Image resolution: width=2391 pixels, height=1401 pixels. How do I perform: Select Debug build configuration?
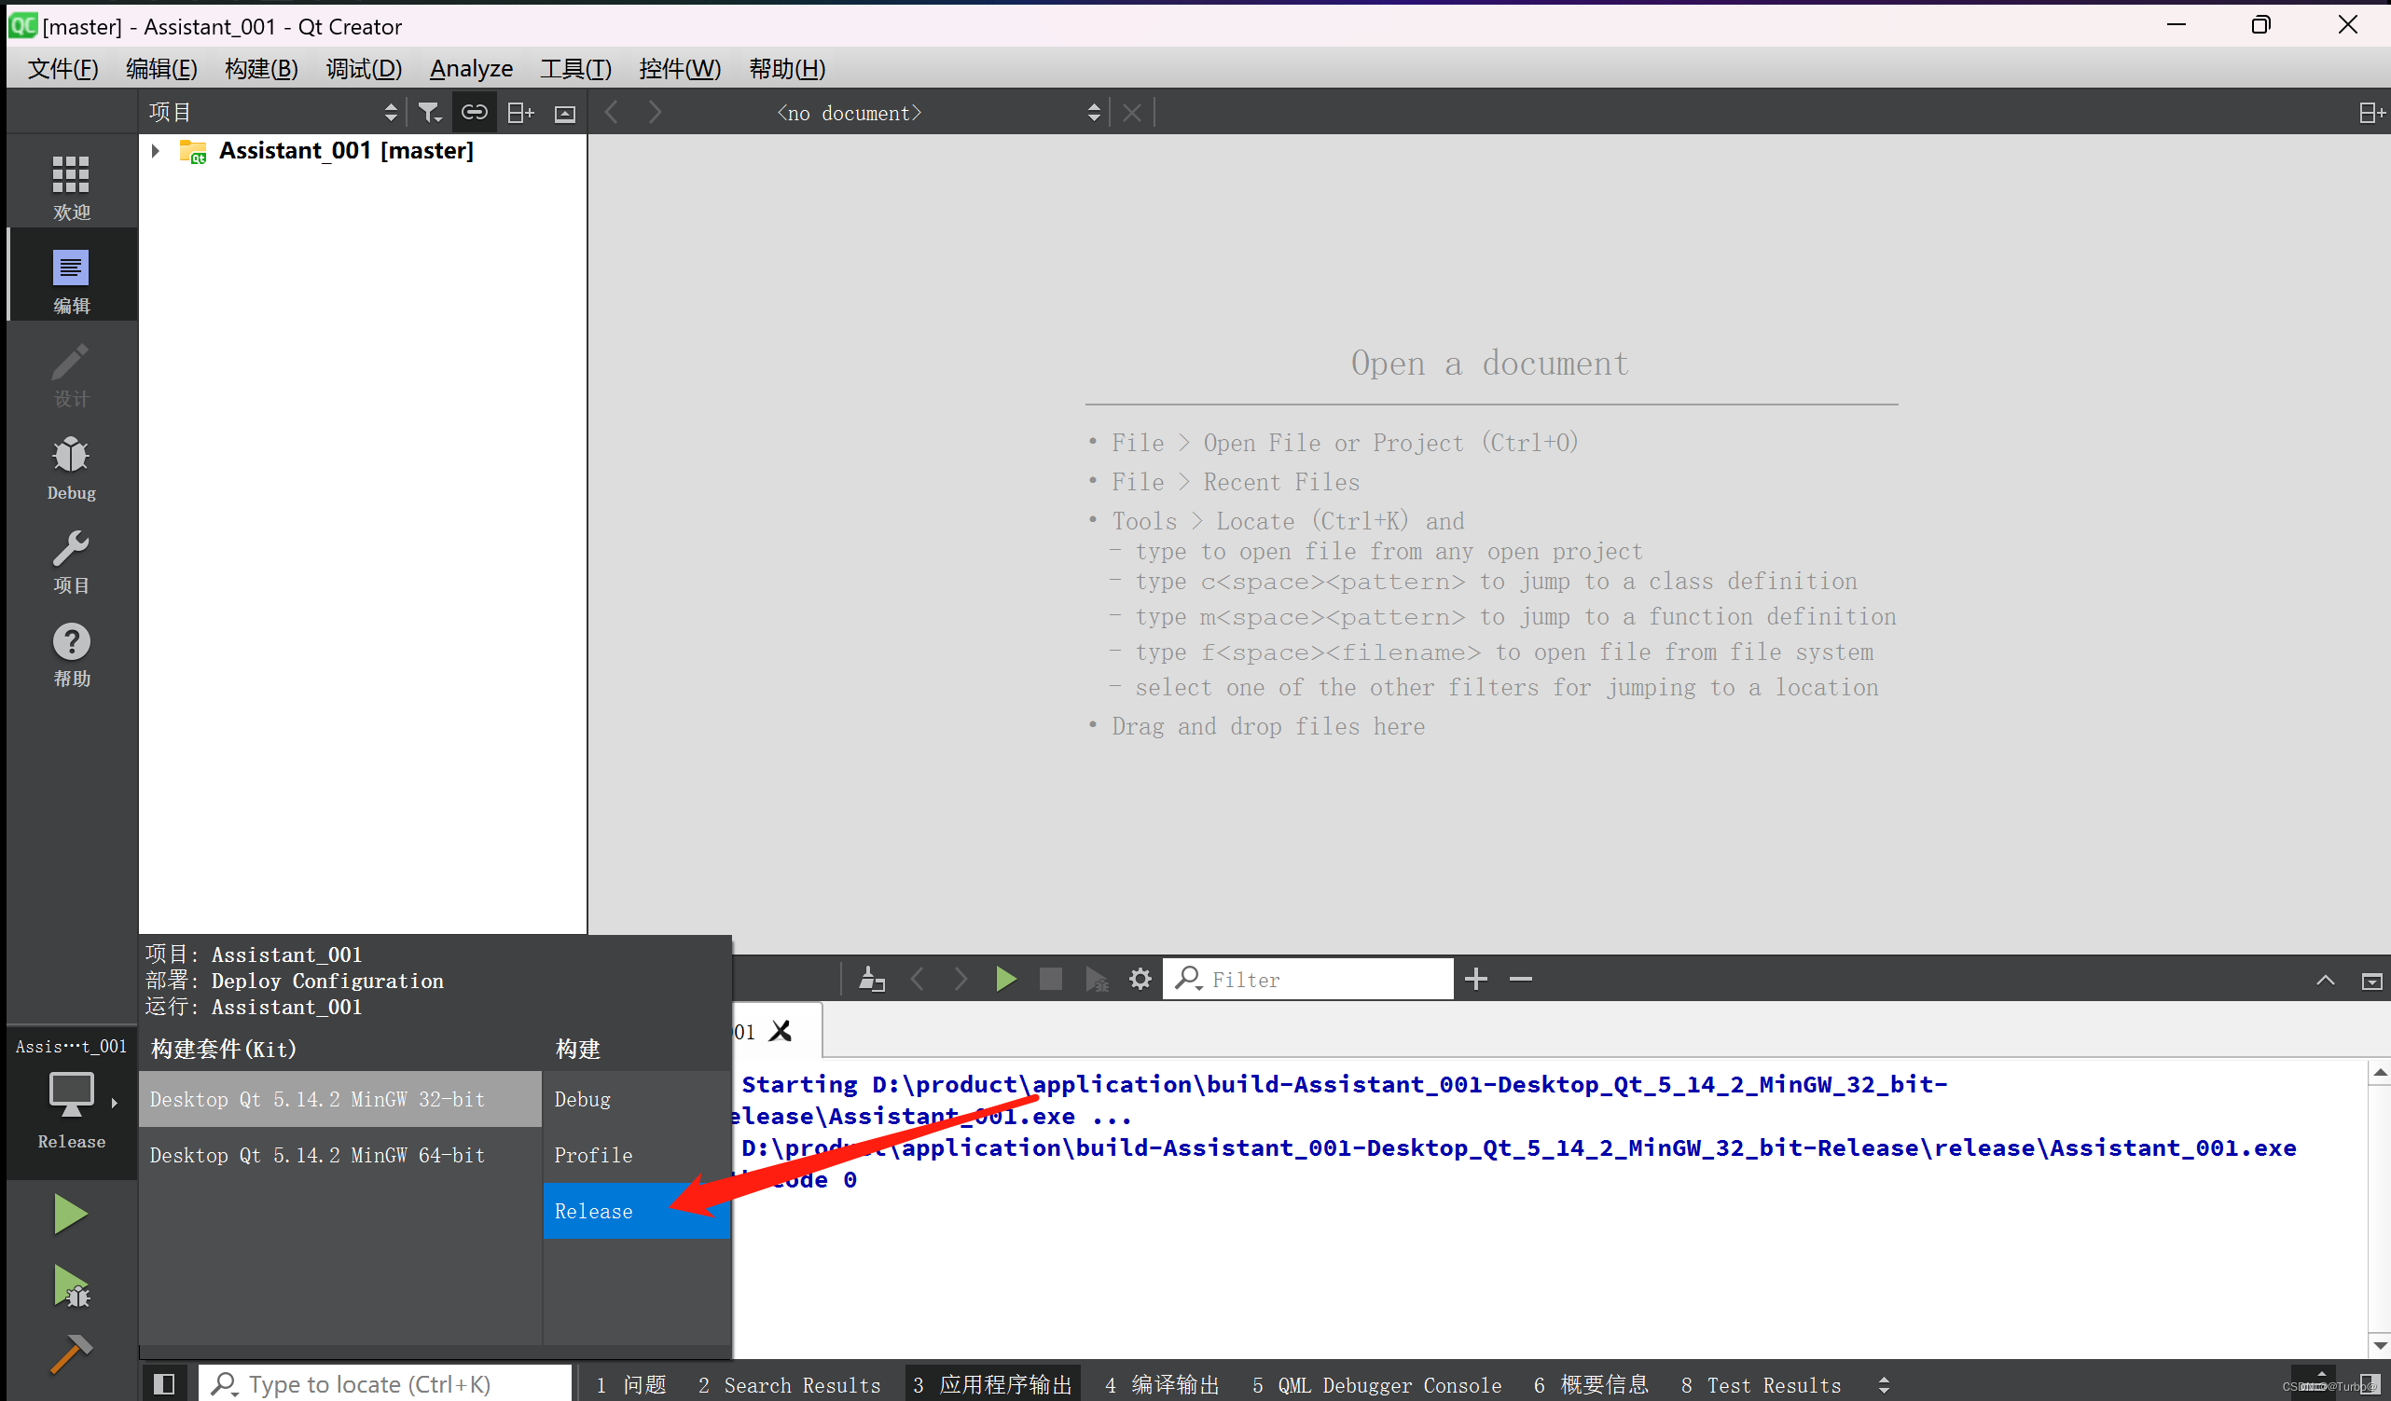tap(584, 1097)
